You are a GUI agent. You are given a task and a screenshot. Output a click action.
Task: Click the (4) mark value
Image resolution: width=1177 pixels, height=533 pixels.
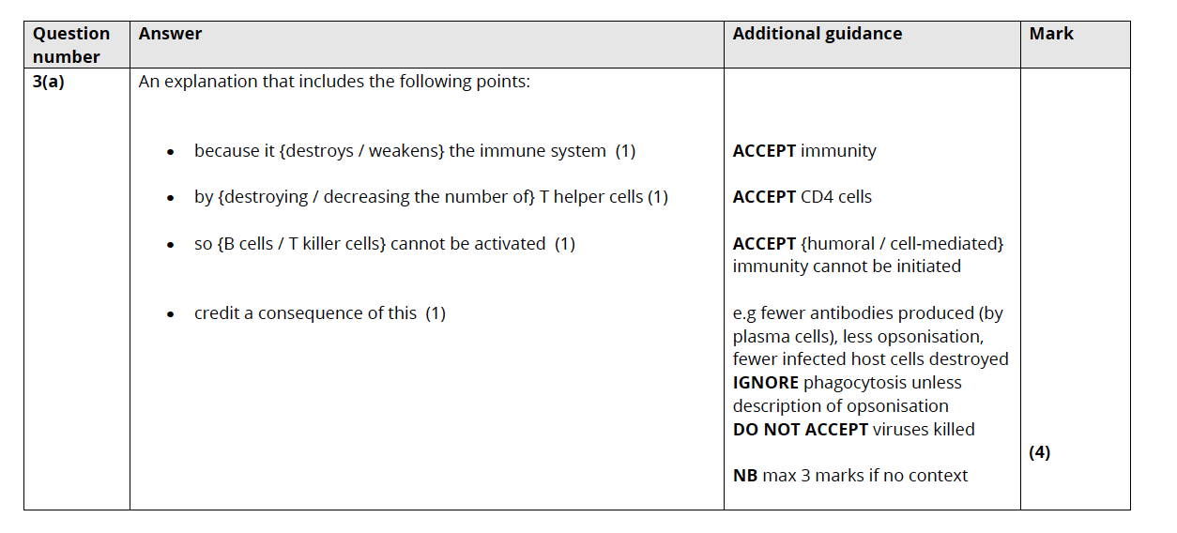click(1039, 452)
